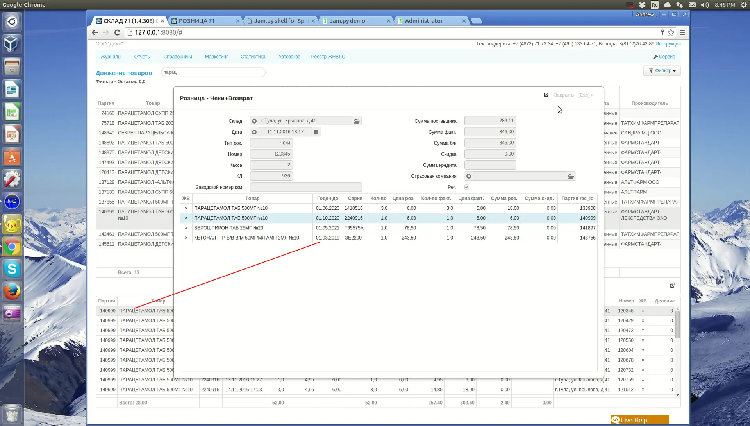Image resolution: width=750 pixels, height=426 pixels.
Task: Click edit icon in dialog header
Action: 546,95
